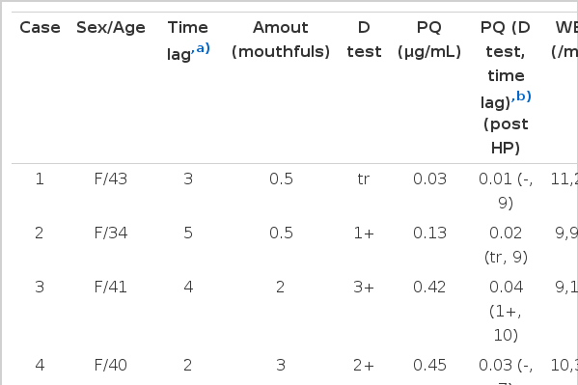Screen dimensions: 578x385
Task: Click the PQ value 0.13 in case 2
Action: coord(429,234)
